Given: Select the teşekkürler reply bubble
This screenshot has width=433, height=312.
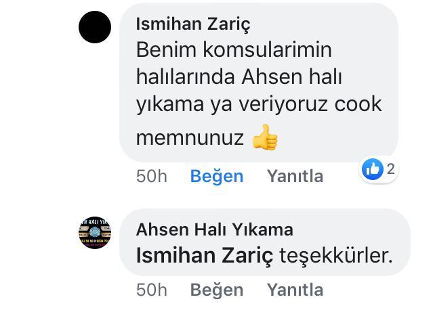Looking at the screenshot, I should coord(265,242).
